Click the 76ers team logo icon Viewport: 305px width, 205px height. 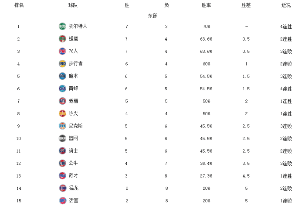(x=62, y=51)
